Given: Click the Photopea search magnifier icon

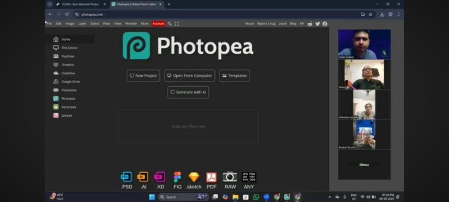Looking at the screenshot, I should pyautogui.click(x=170, y=24).
